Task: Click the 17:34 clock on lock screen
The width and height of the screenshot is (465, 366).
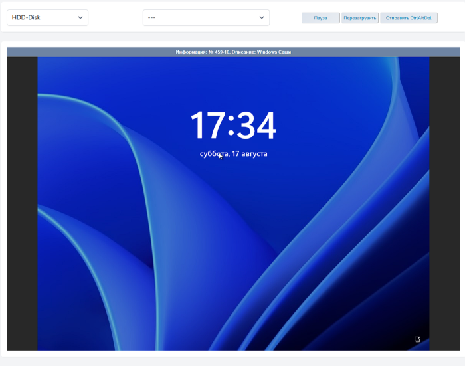Action: click(233, 126)
